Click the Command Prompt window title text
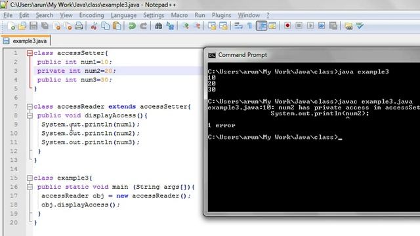 (242, 55)
